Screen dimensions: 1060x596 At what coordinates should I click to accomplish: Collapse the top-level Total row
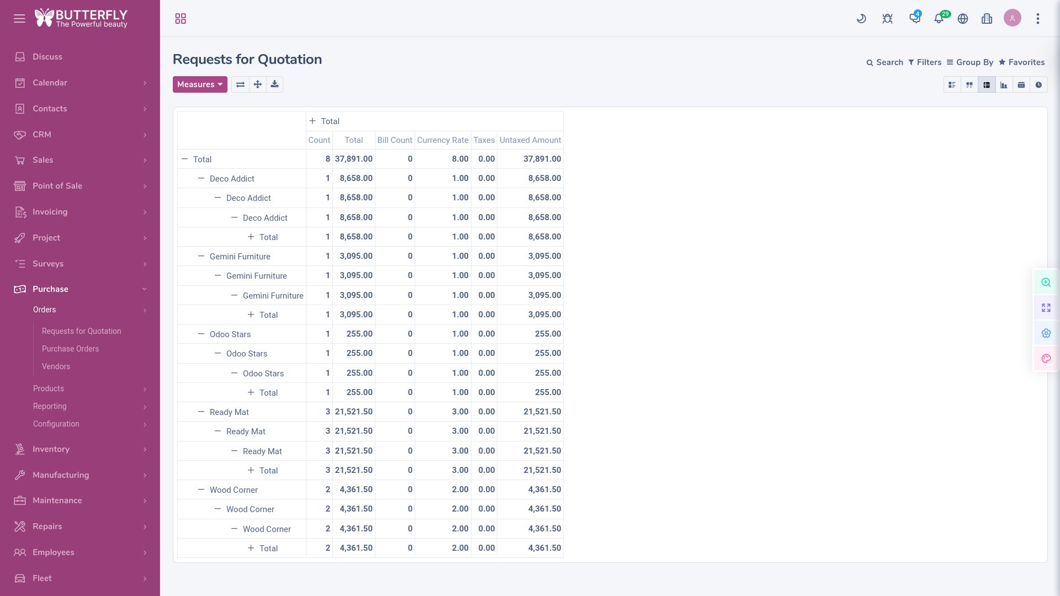241,159
